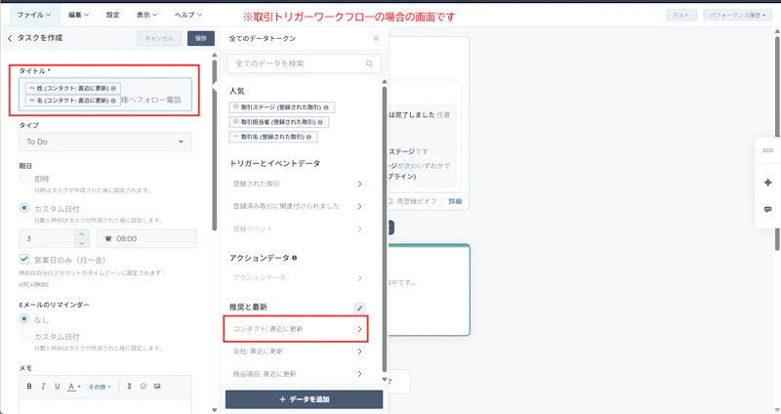Open the To Do type dropdown
Screen dimensions: 781x414
click(x=105, y=142)
